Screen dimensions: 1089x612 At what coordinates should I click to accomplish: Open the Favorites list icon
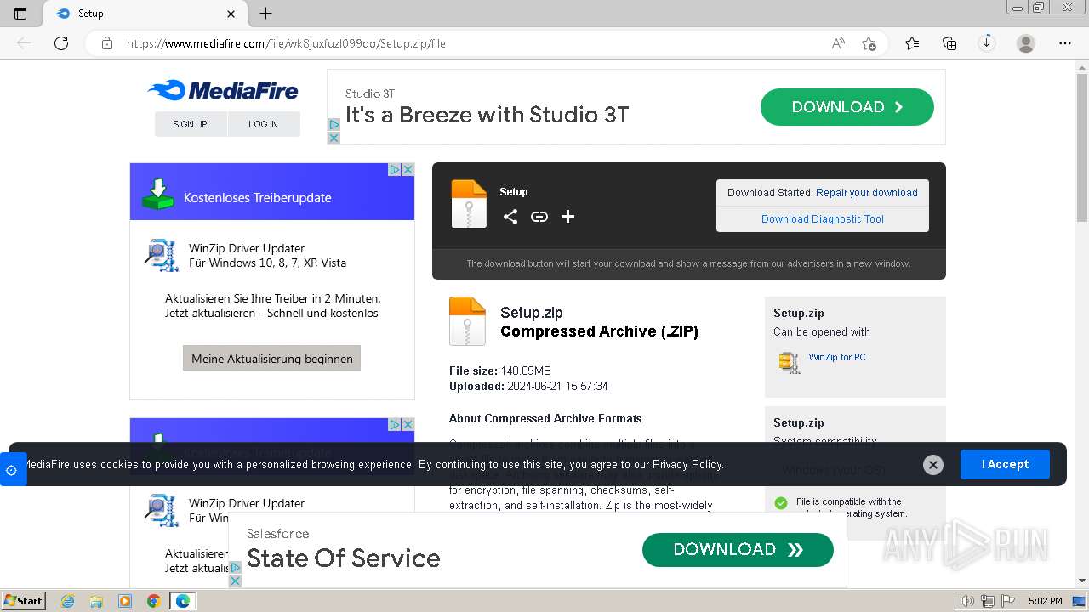(x=912, y=43)
